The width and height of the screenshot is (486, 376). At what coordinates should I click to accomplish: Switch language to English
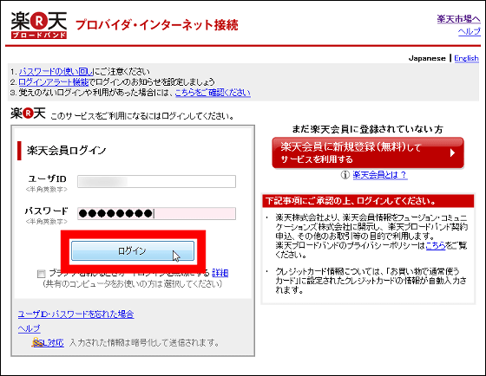tap(466, 58)
